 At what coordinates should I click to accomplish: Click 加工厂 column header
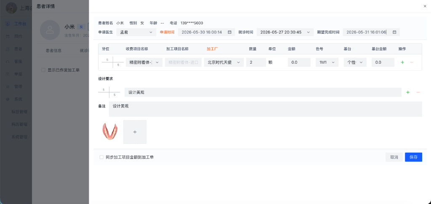[x=212, y=49]
